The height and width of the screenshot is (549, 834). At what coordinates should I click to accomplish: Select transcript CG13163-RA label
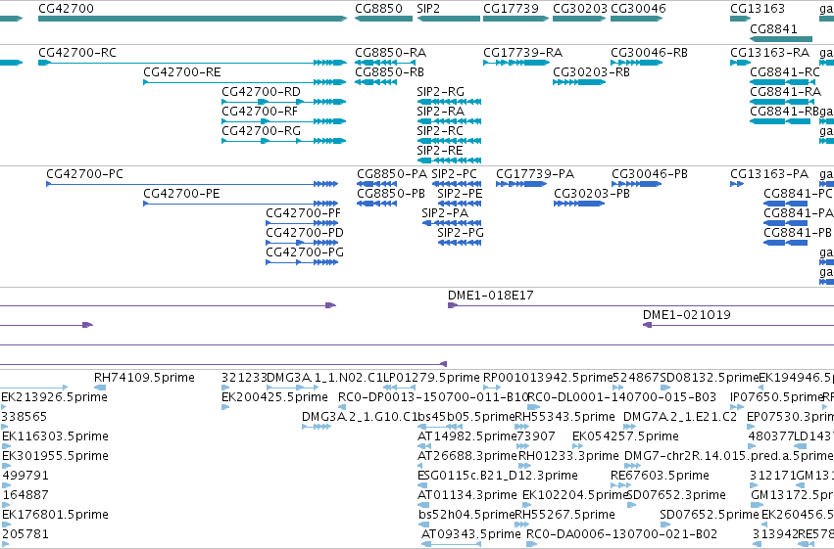coord(769,53)
